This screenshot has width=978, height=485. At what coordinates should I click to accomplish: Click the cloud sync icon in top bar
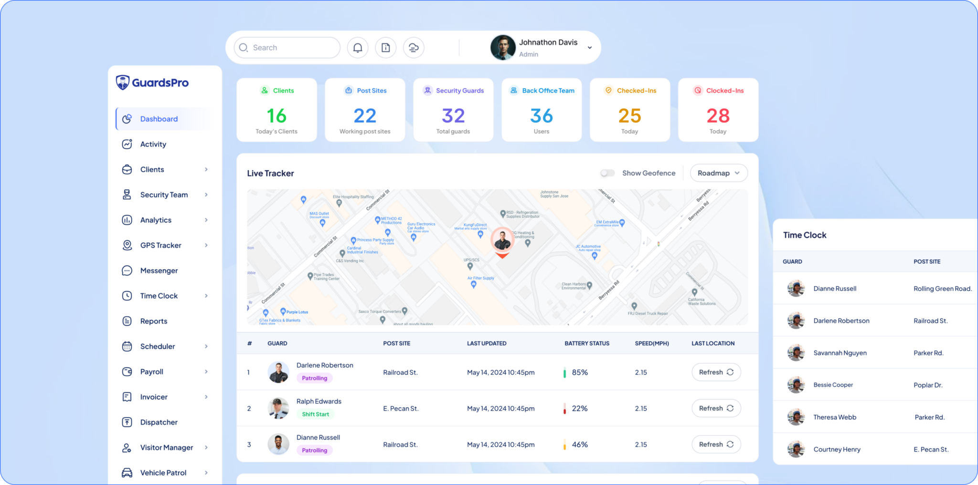point(414,48)
